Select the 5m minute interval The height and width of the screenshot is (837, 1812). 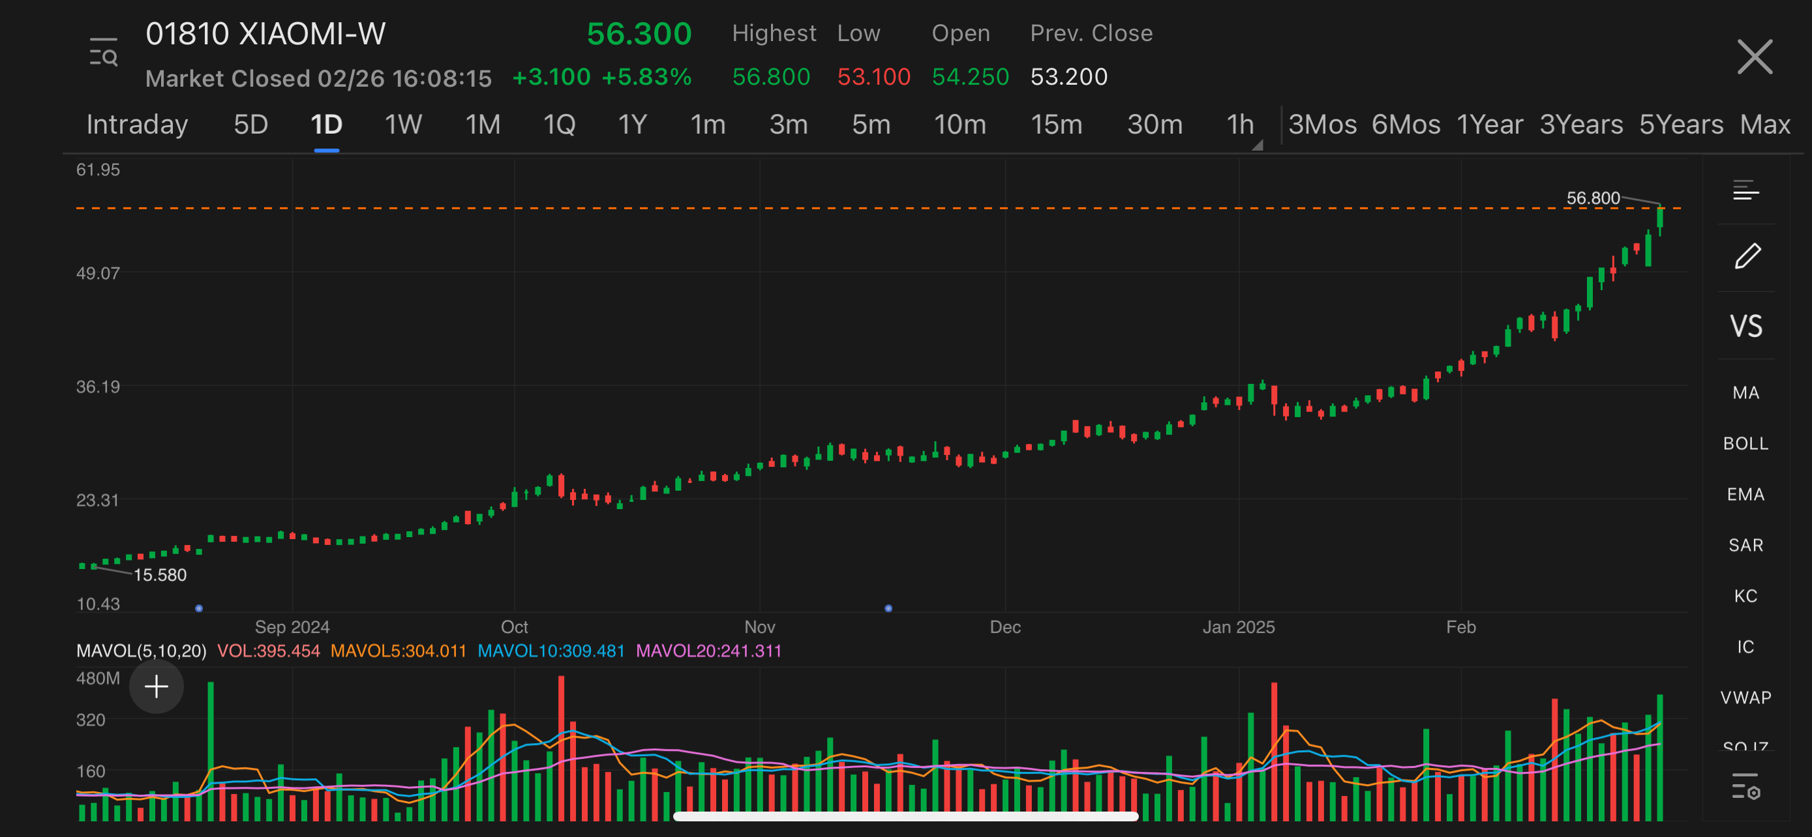click(x=871, y=125)
